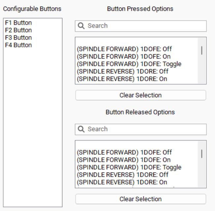
Task: Click the search magnifier icon under Button Released Options
Action: (81, 129)
